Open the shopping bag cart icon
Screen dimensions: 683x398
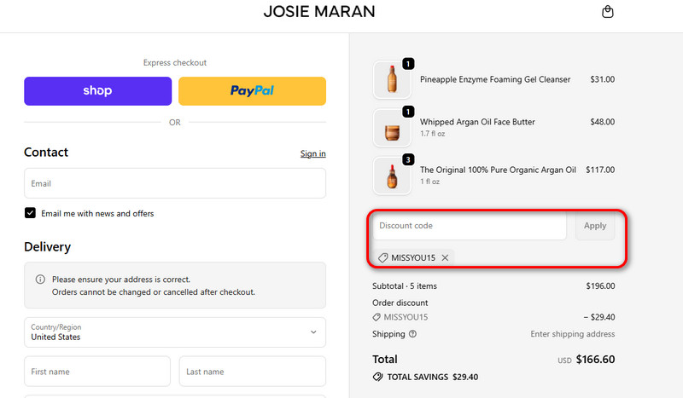(608, 12)
